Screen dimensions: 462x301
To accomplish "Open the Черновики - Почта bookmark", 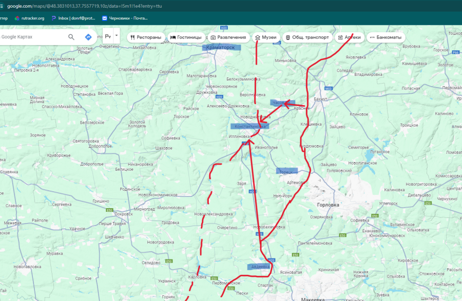I will [x=125, y=18].
